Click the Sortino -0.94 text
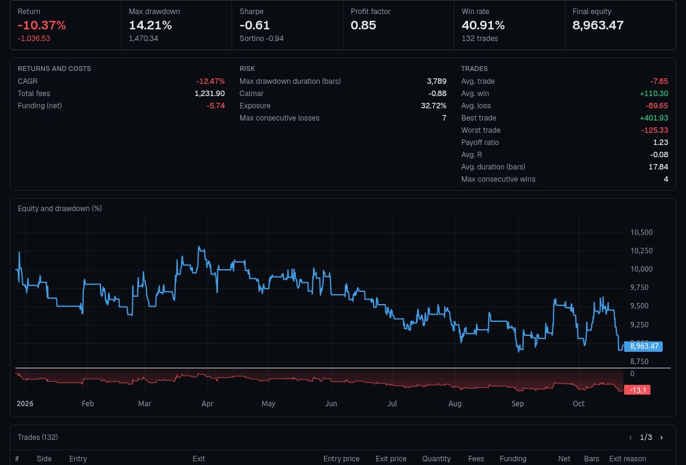The height and width of the screenshot is (465, 686). tap(262, 39)
